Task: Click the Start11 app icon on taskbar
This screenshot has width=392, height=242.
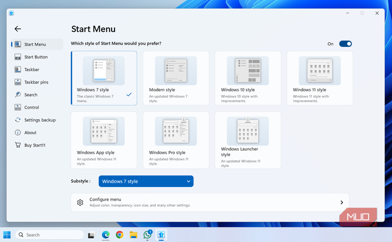Action: click(161, 235)
